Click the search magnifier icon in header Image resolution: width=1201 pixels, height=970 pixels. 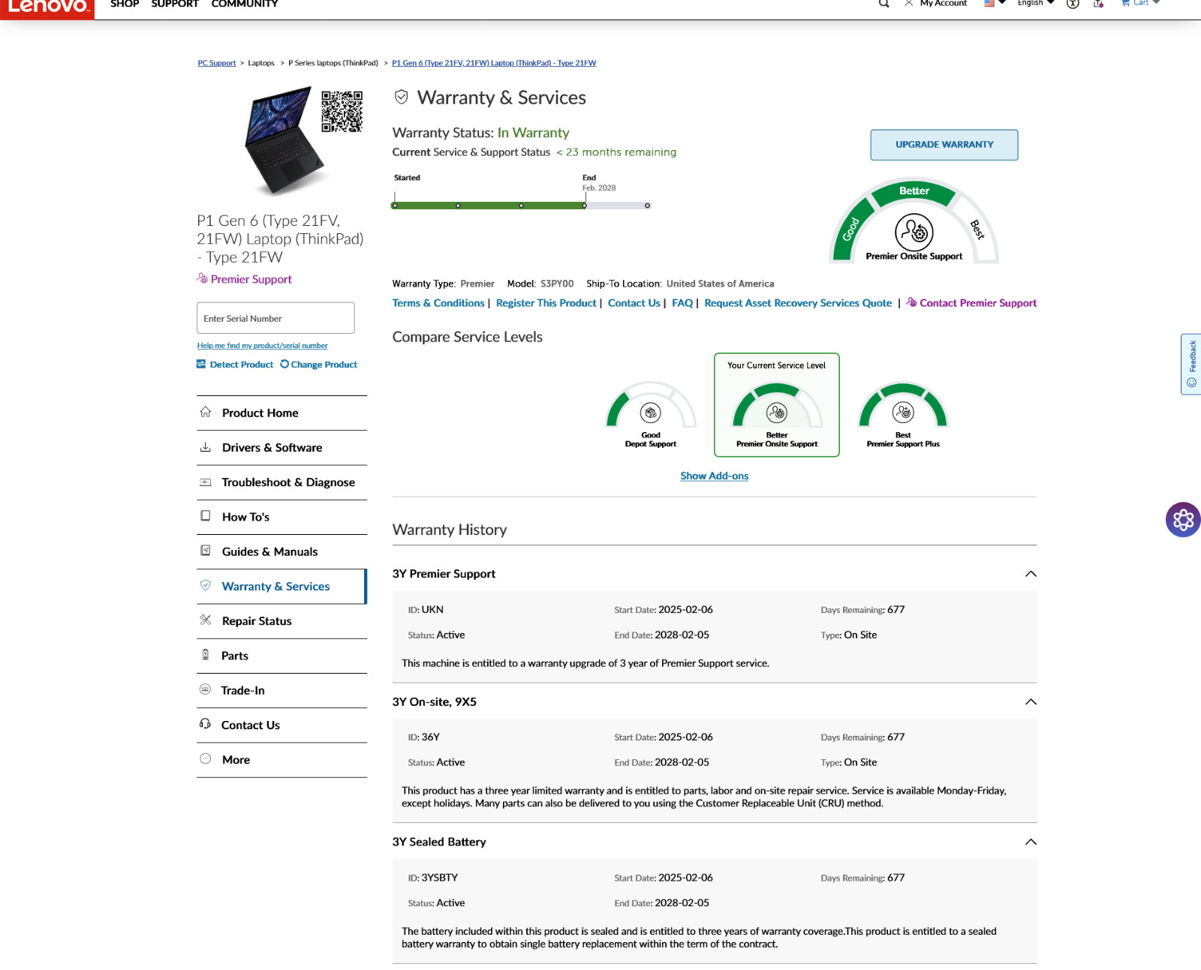click(884, 4)
